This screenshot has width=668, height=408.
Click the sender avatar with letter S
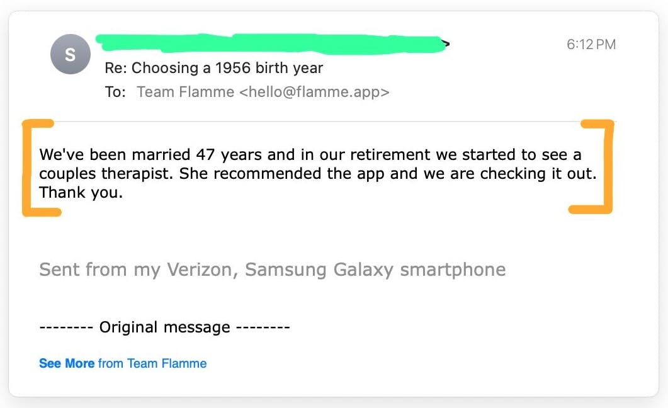point(70,55)
